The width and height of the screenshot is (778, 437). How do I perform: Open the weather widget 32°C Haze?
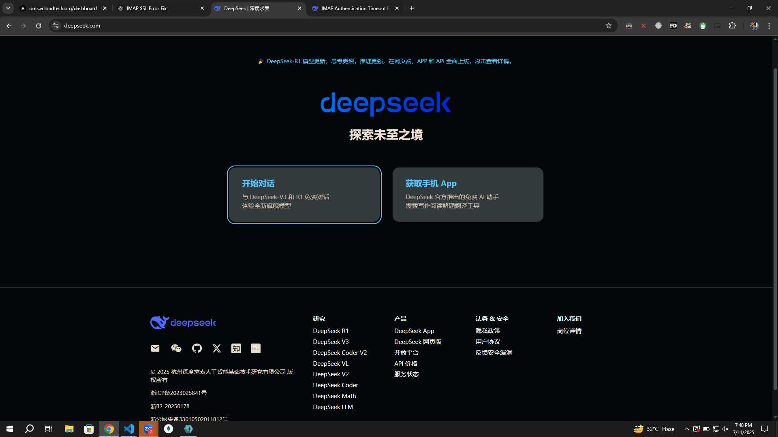click(654, 429)
